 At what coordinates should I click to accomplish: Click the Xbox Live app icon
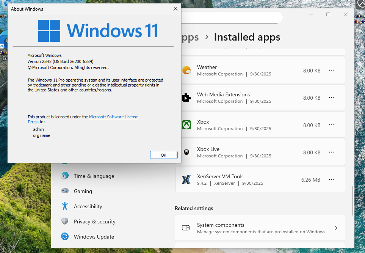pyautogui.click(x=186, y=152)
